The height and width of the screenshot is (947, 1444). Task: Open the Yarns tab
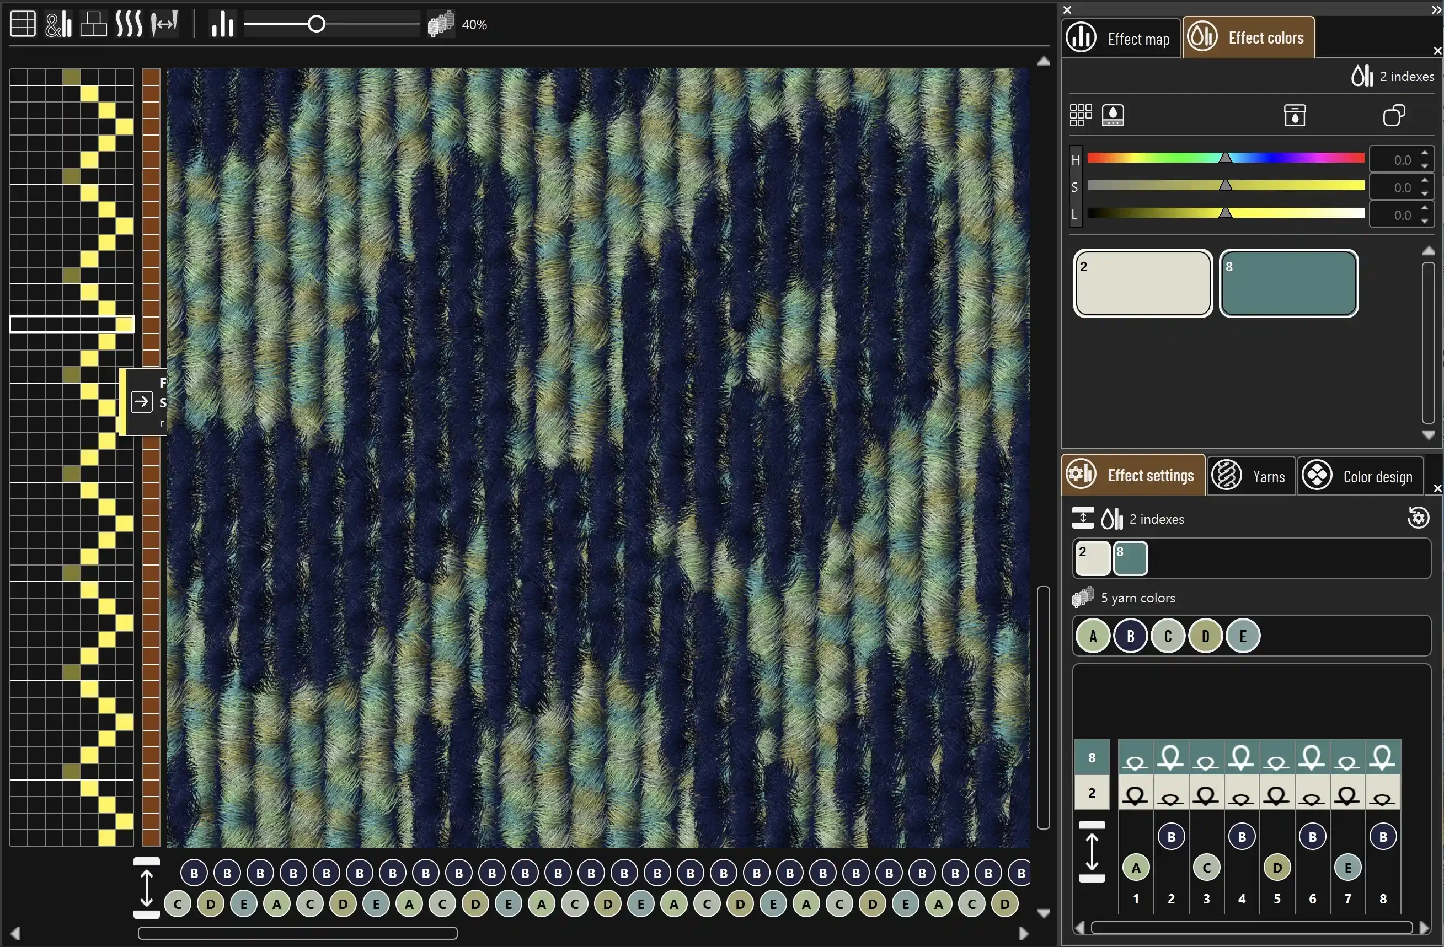1250,476
